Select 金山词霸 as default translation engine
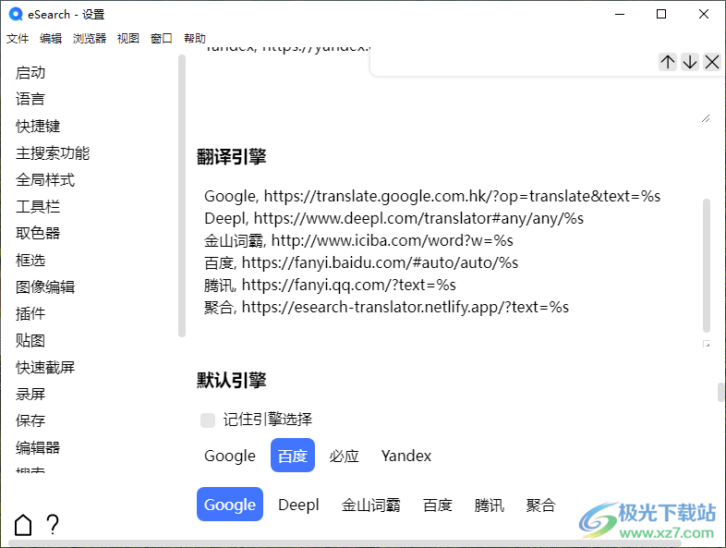This screenshot has height=548, width=726. tap(371, 504)
